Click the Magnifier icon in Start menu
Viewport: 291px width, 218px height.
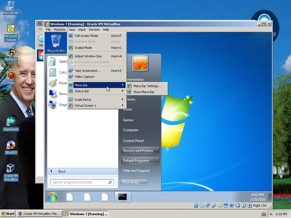tap(53, 104)
